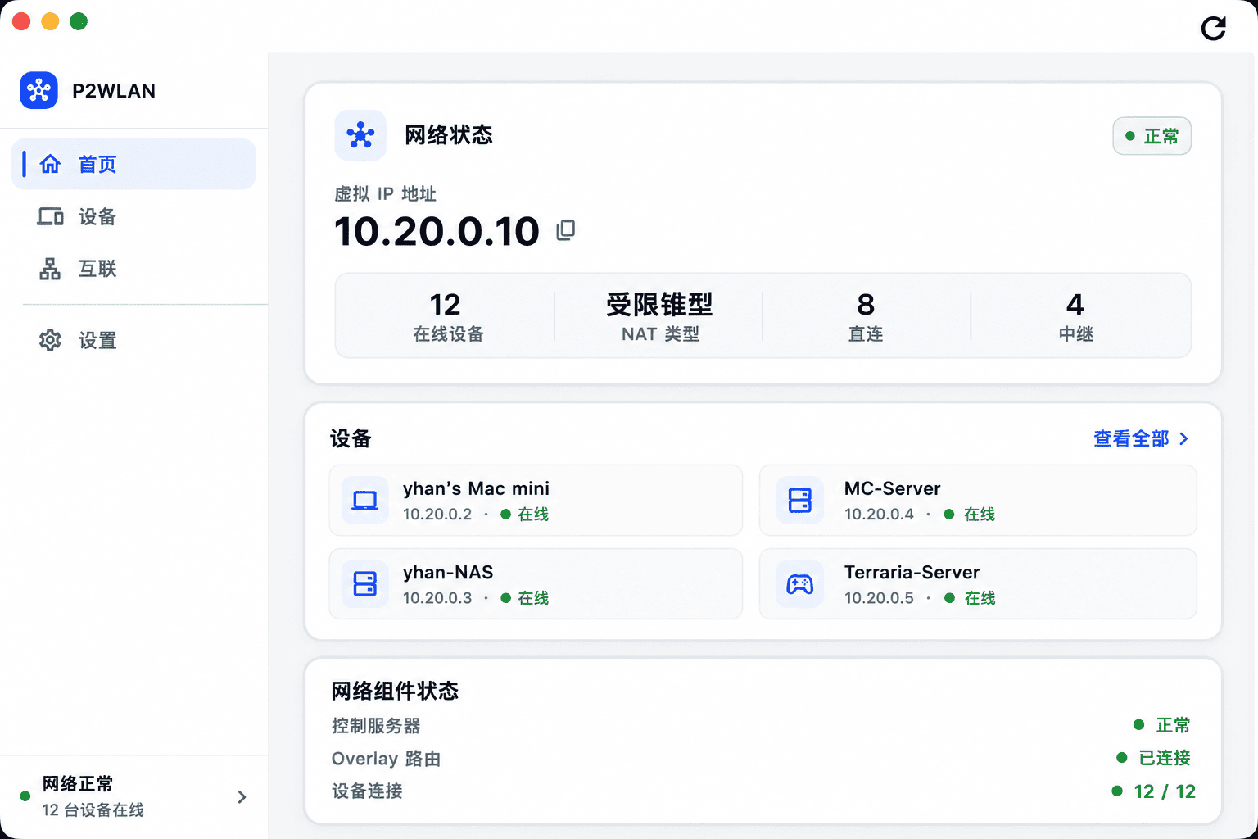Open the 首页 navigation item
Viewport: 1258px width, 839px height.
(x=133, y=164)
